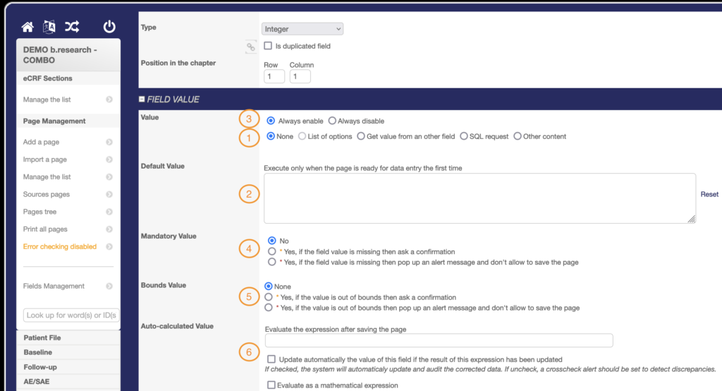The width and height of the screenshot is (722, 391).
Task: Open the Follow-up sidebar section
Action: [39, 367]
